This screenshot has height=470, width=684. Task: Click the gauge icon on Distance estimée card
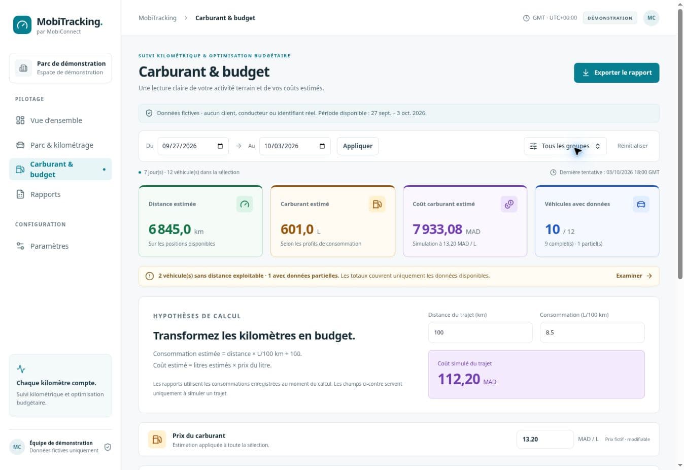click(245, 204)
